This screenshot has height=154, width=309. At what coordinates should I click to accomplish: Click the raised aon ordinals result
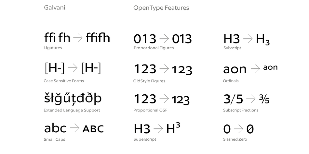pos(270,67)
